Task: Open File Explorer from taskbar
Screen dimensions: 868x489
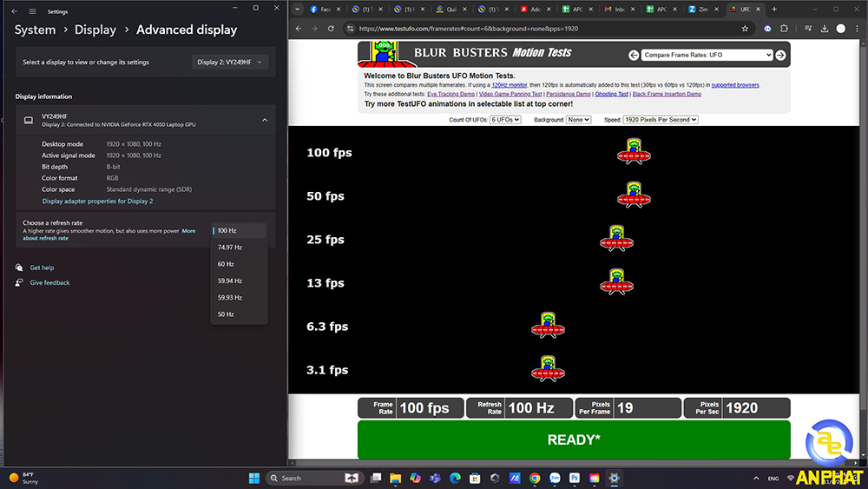Action: 395,478
